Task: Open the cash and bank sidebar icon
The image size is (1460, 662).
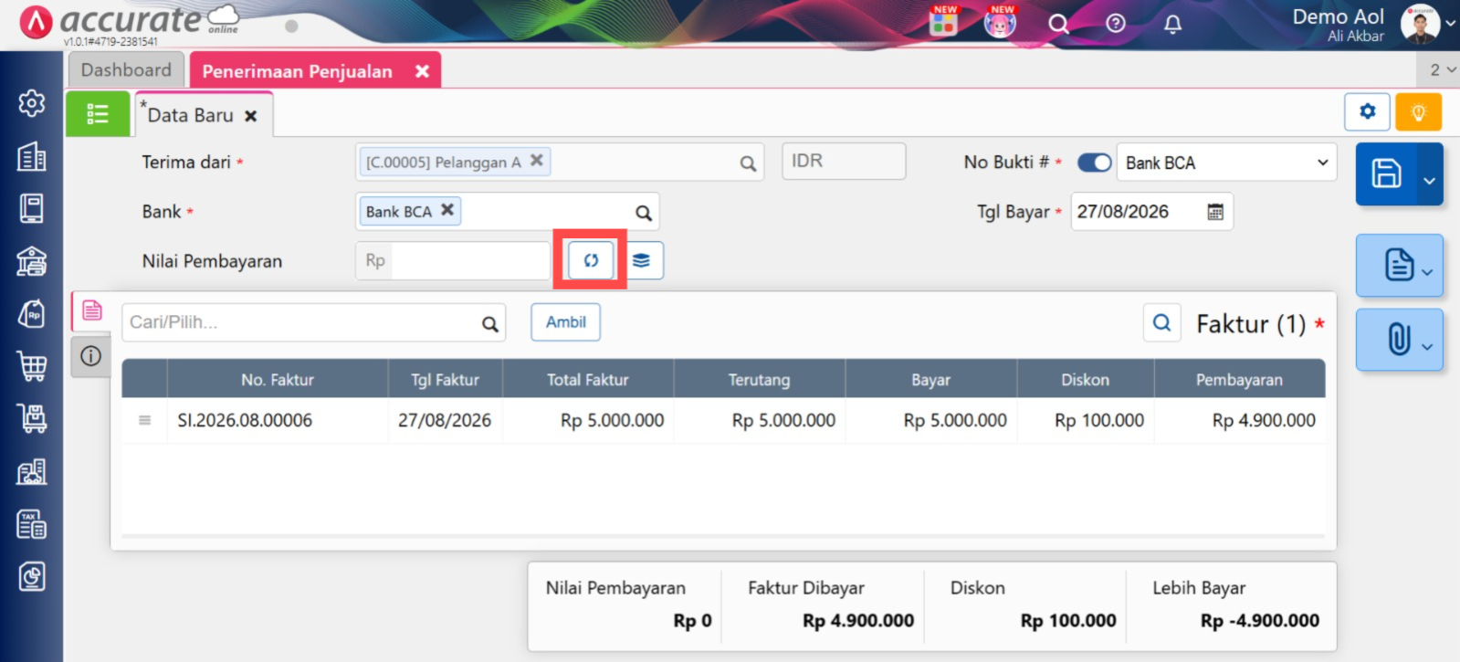Action: coord(32,261)
